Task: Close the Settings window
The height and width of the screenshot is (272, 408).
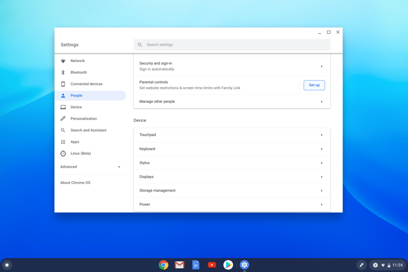Action: tap(338, 32)
